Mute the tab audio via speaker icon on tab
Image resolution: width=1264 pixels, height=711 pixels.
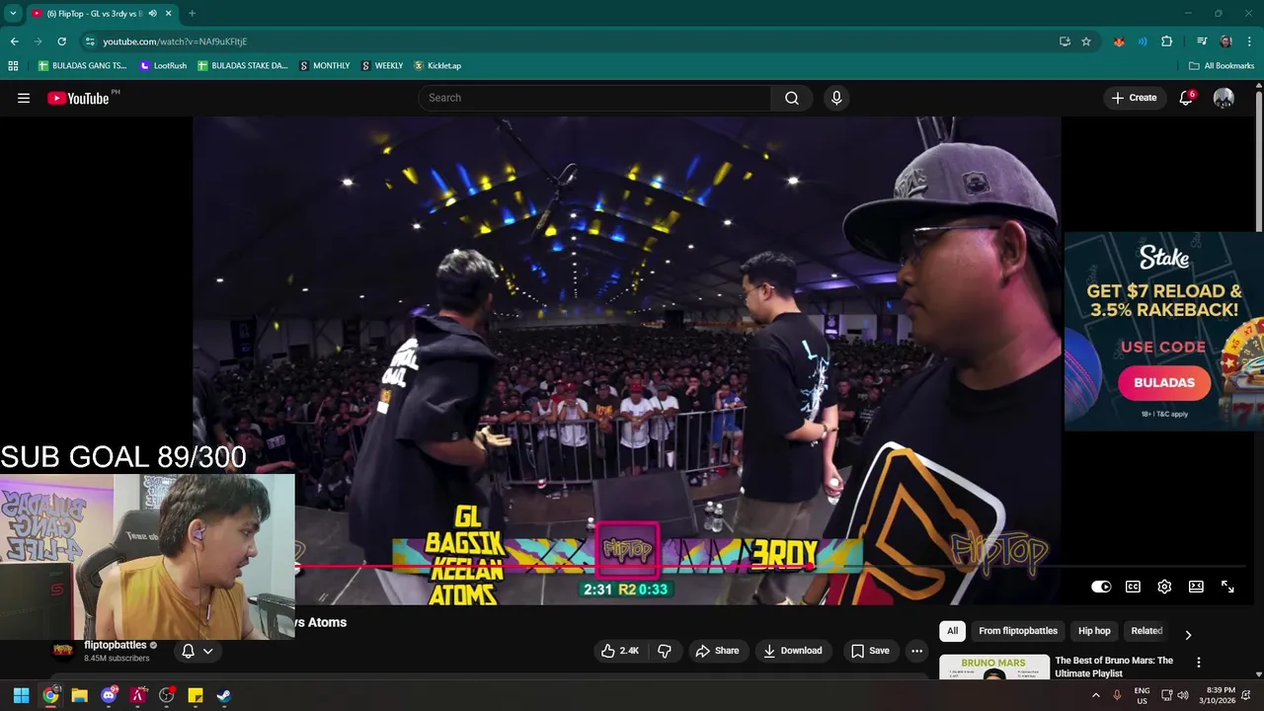152,14
